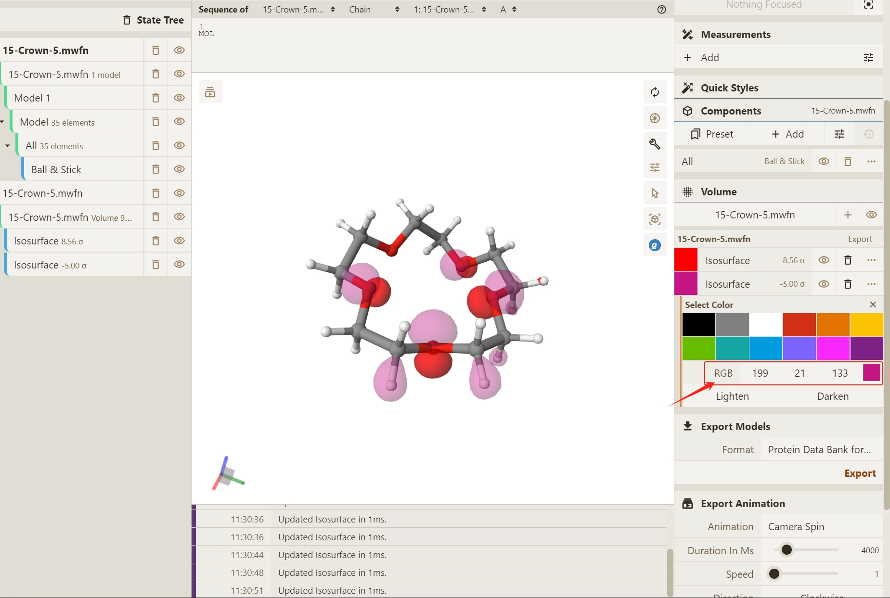The width and height of the screenshot is (890, 598).
Task: Delete the Ball & Stick tree entry
Action: click(155, 169)
